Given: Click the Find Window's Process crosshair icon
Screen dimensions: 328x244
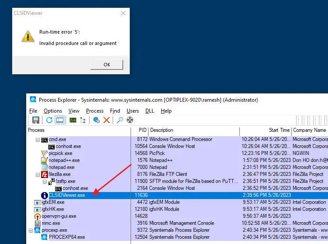Looking at the screenshot, I should (130, 120).
